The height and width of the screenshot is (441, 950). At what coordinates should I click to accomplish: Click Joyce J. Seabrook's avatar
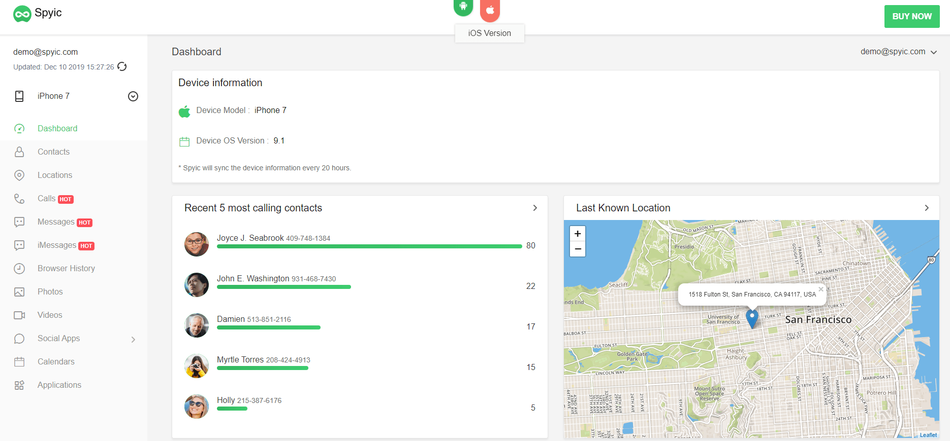click(x=197, y=244)
